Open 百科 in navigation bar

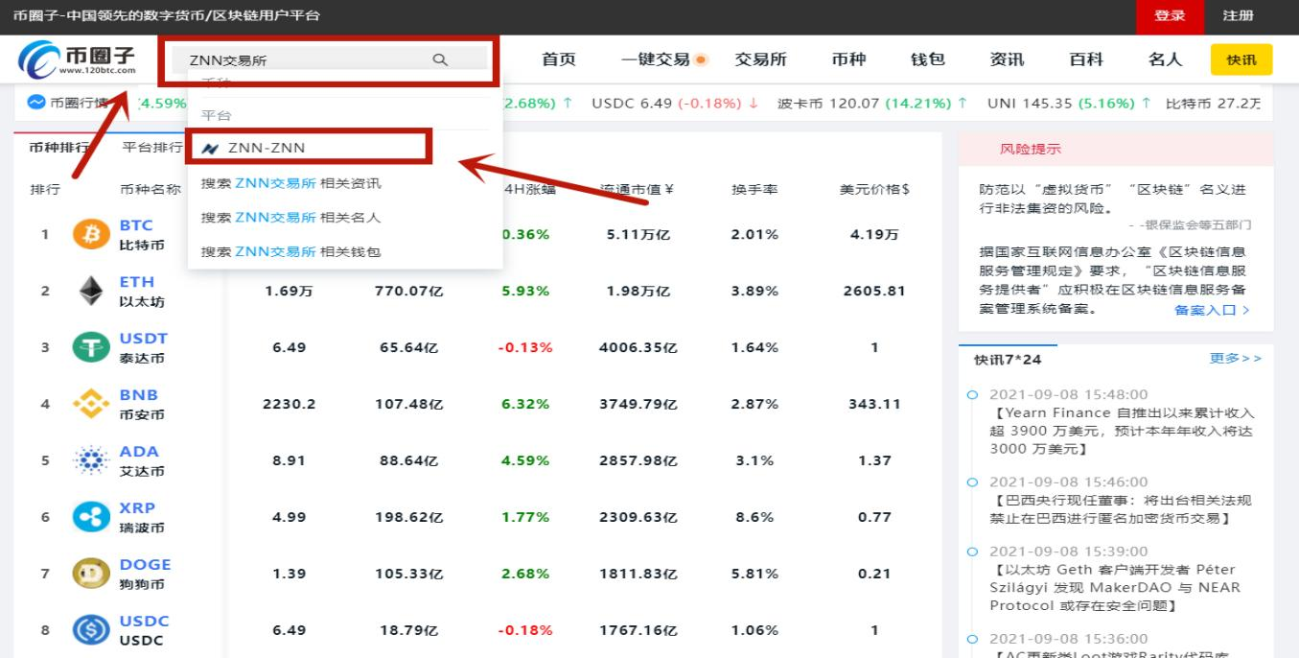pos(1086,59)
